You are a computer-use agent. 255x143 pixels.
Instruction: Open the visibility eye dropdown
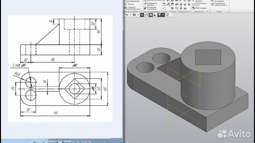[x=130, y=15]
